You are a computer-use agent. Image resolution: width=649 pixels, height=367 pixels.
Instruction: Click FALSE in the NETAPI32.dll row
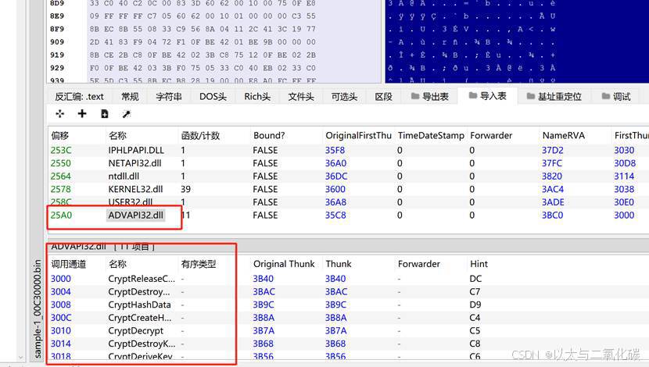coord(265,163)
